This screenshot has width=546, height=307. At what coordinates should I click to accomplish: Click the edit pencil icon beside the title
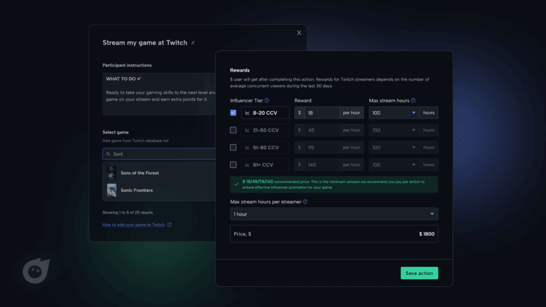point(193,43)
